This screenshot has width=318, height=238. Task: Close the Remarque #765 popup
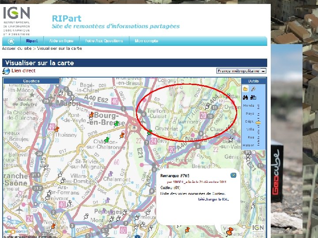point(233,175)
